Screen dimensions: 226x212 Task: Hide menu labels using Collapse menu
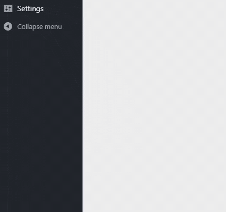(41, 26)
